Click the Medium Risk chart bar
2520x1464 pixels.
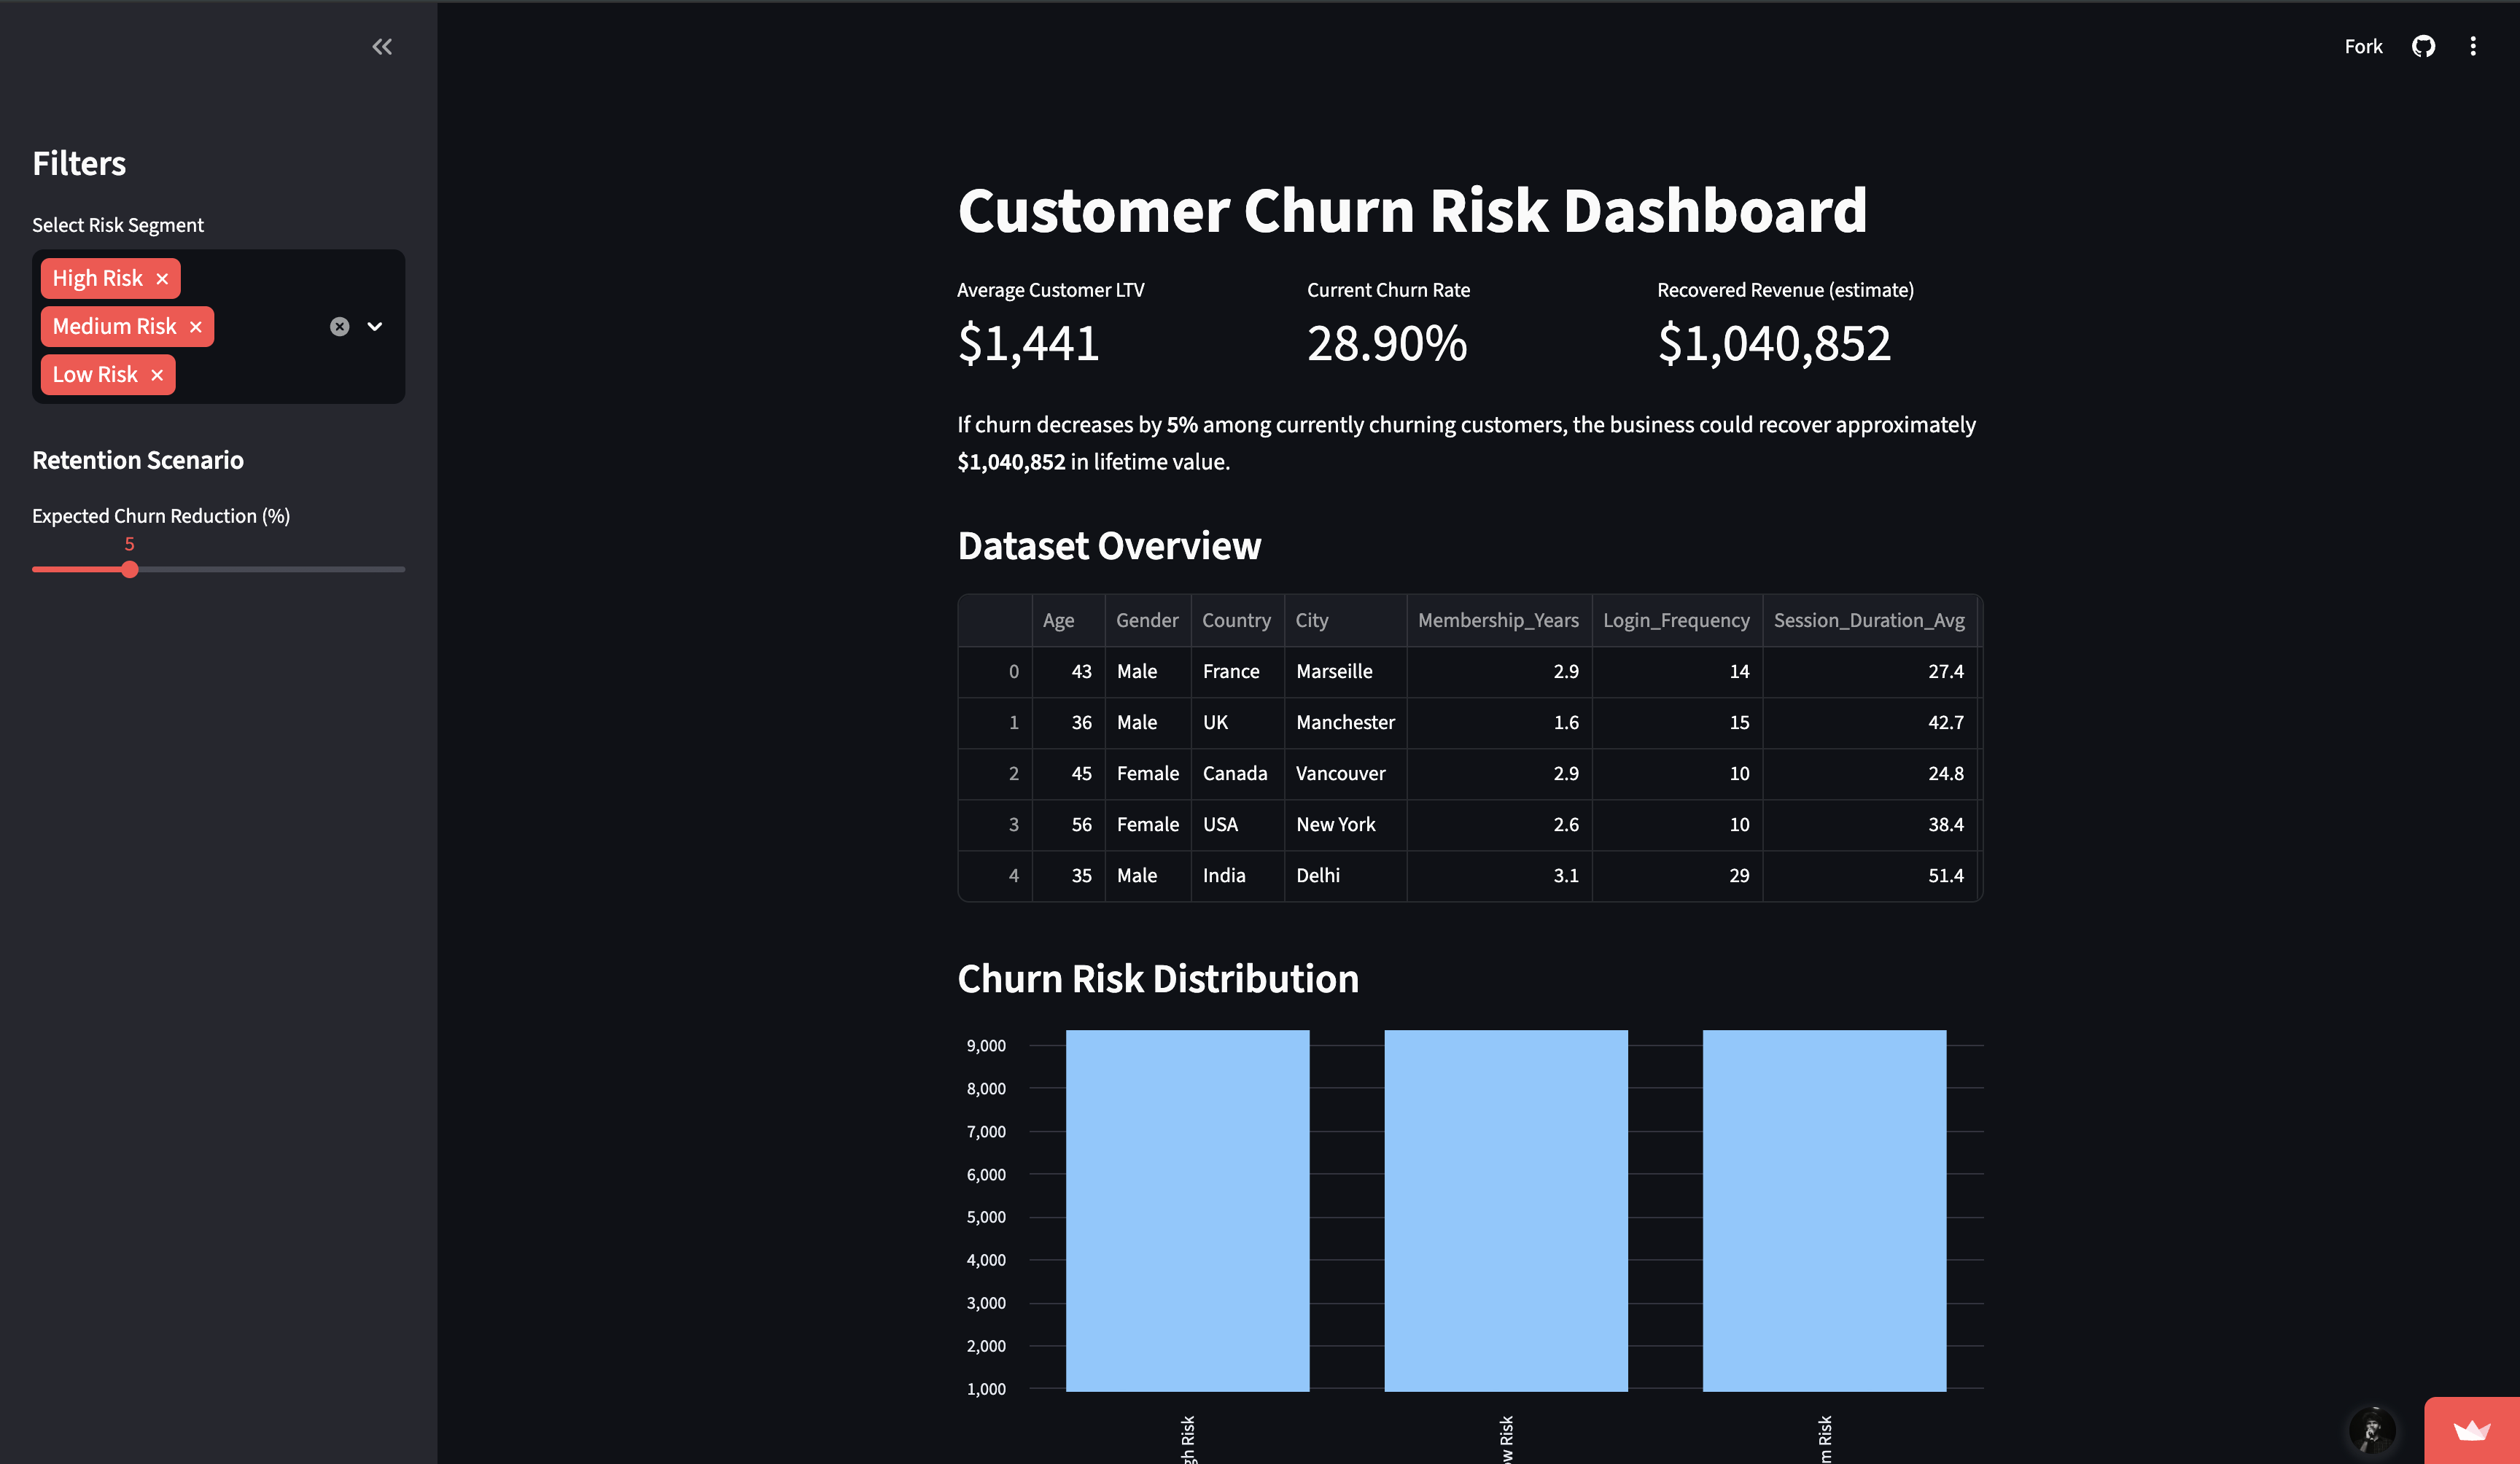click(1824, 1210)
